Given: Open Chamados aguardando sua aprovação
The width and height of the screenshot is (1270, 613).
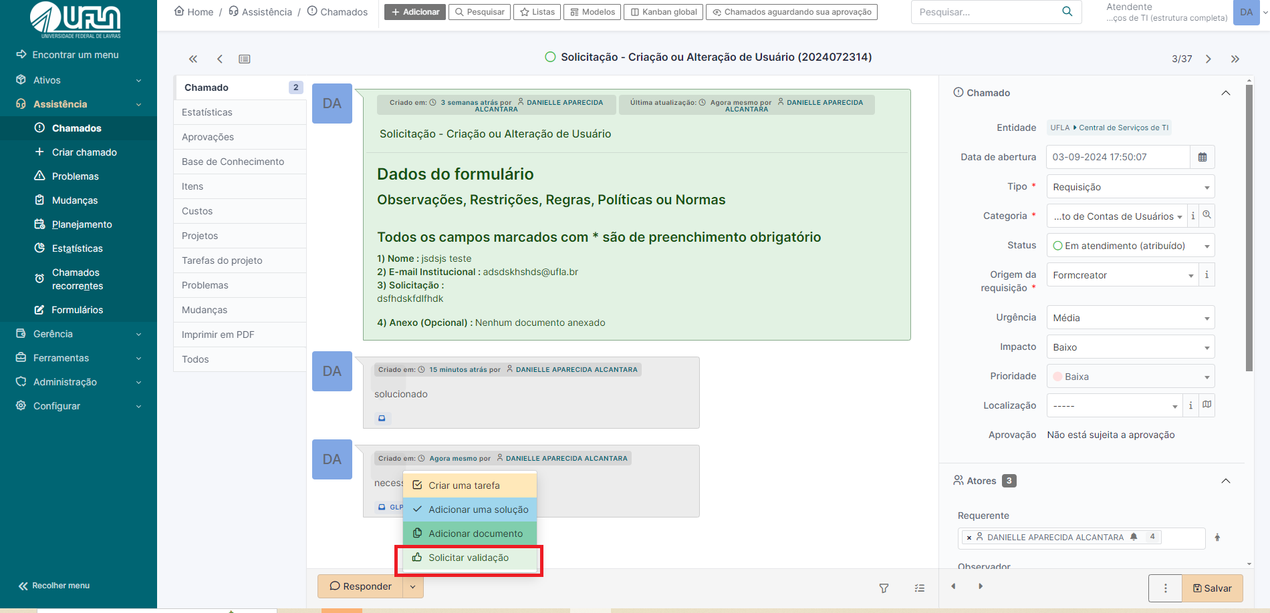Looking at the screenshot, I should coord(791,12).
